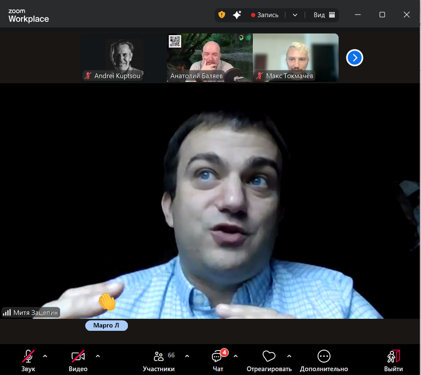Select Andrei Kuptsou's video thumbnail
Image resolution: width=421 pixels, height=375 pixels.
coord(124,57)
